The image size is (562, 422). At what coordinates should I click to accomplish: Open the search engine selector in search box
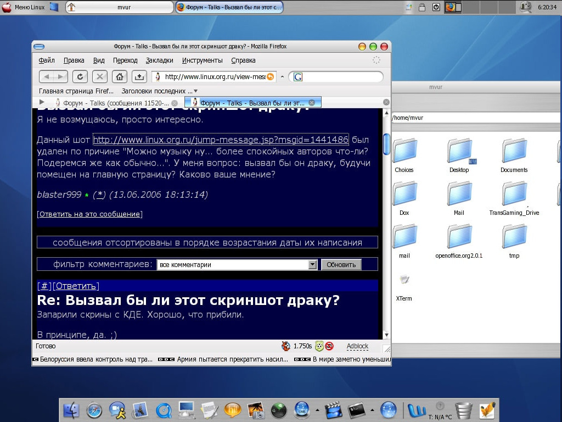click(297, 77)
